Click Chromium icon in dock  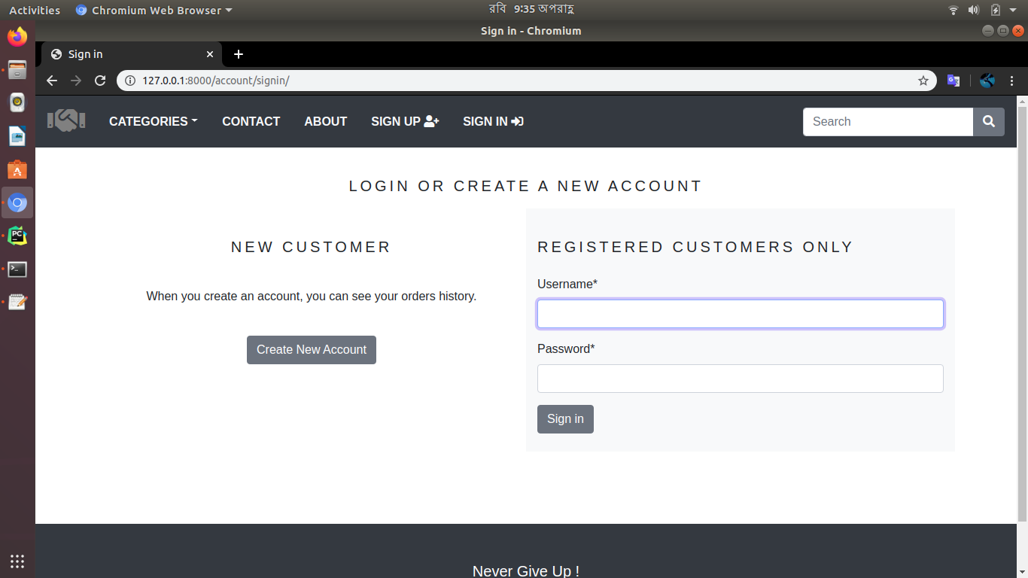tap(17, 202)
